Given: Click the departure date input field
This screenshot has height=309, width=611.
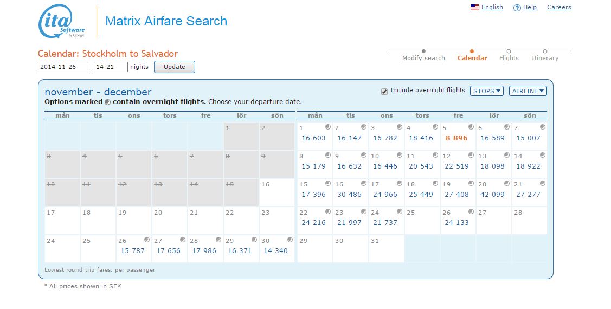Looking at the screenshot, I should 63,67.
